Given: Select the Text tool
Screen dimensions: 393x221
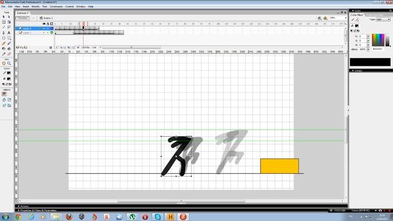Looking at the screenshot, I should (9, 33).
